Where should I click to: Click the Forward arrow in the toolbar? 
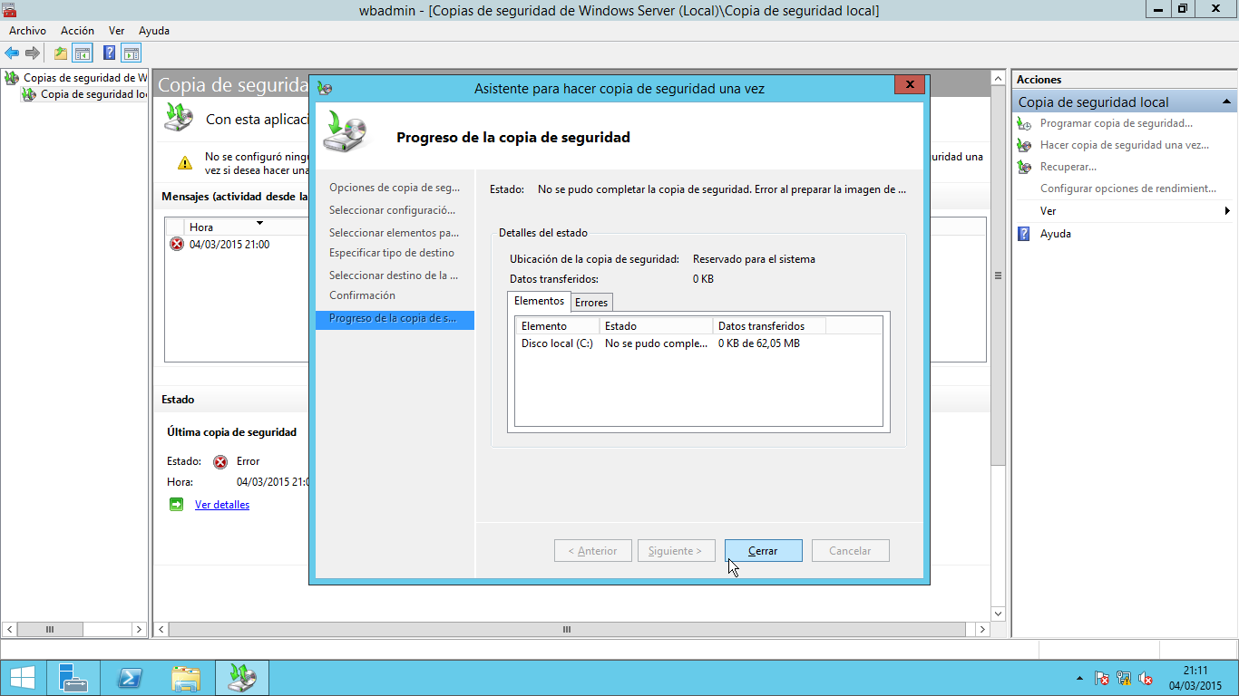33,53
